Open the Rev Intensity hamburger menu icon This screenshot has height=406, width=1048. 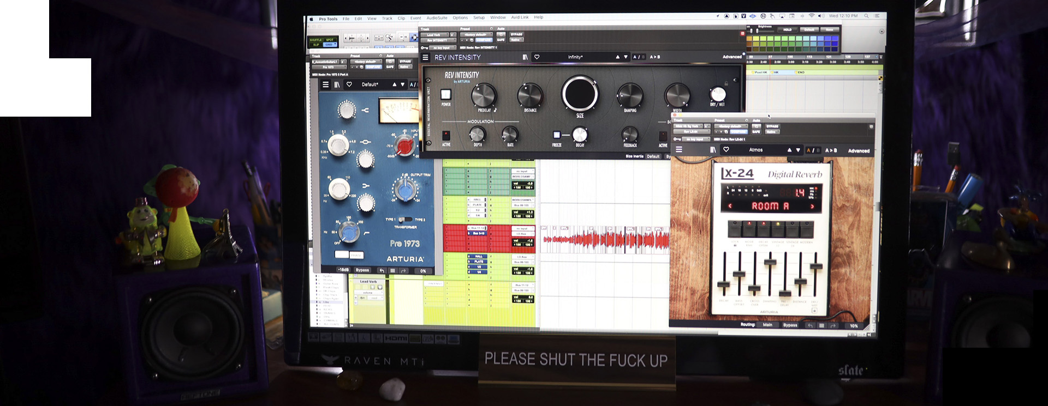[x=426, y=57]
